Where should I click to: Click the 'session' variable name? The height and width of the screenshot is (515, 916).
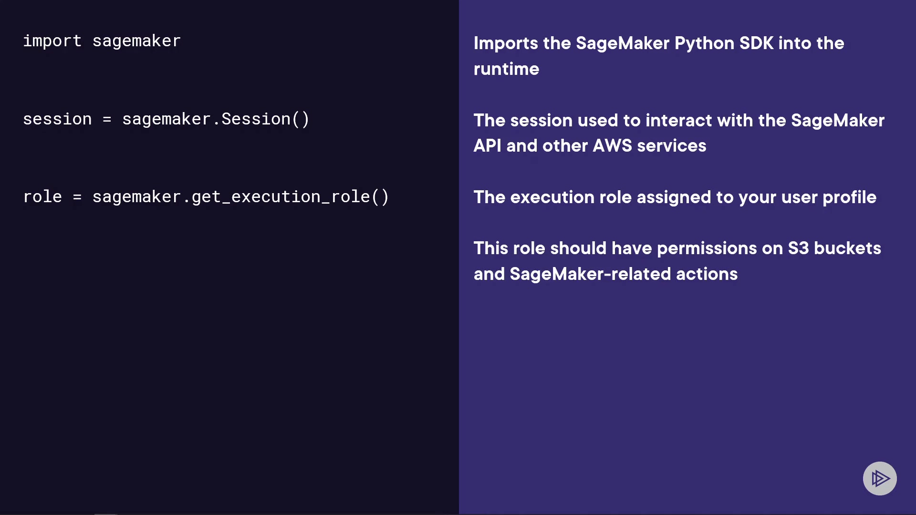[57, 119]
